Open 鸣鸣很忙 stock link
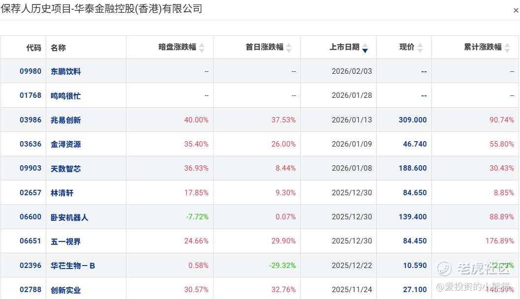Viewport: 520px width, 299px height. [65, 96]
